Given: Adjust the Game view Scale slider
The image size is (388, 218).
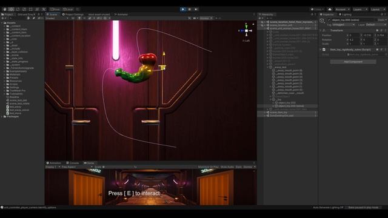Looking at the screenshot, I should 118,167.
